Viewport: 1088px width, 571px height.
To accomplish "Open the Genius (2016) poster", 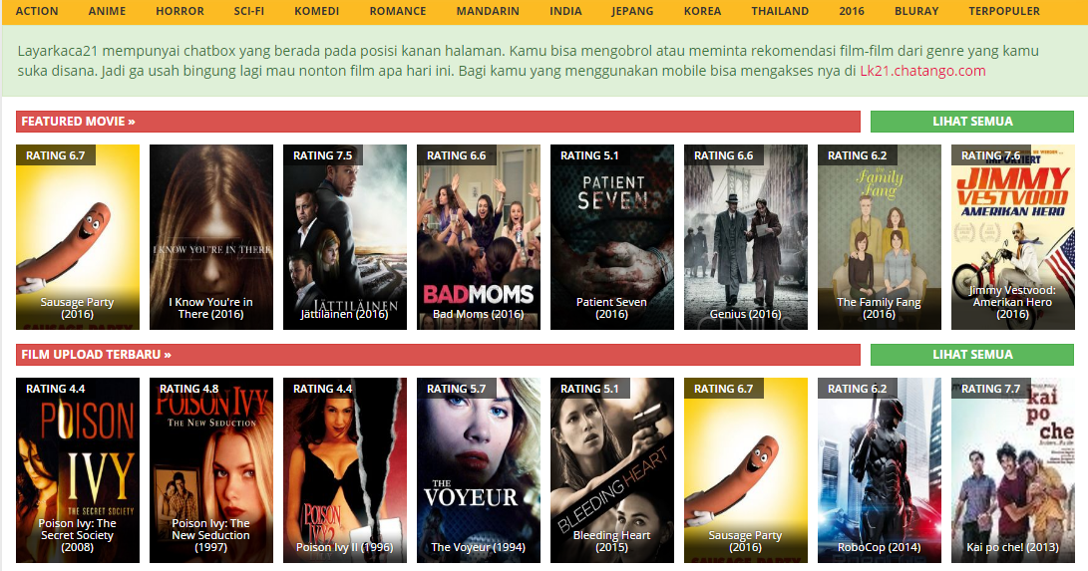I will pos(745,237).
